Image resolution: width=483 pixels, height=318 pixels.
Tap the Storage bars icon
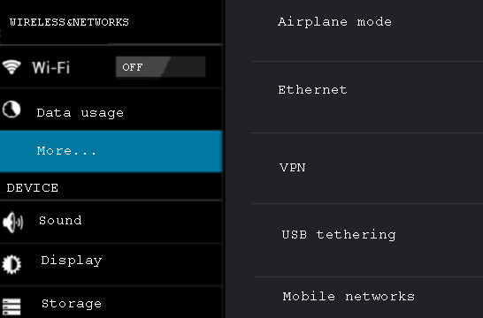point(11,307)
